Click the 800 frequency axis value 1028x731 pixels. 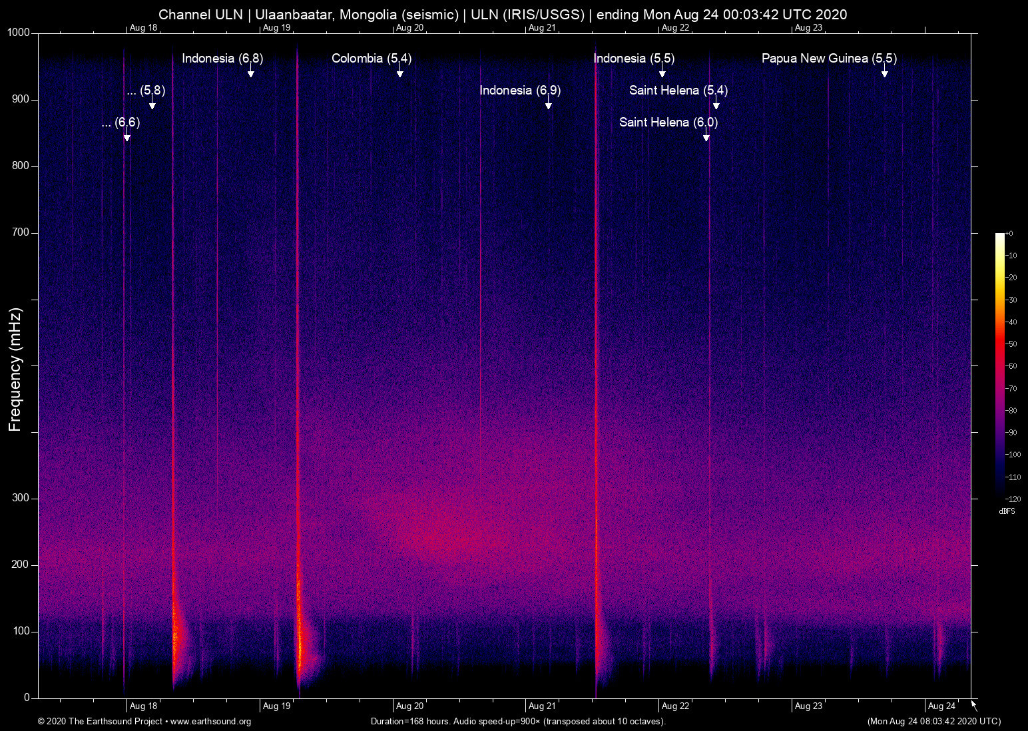21,166
